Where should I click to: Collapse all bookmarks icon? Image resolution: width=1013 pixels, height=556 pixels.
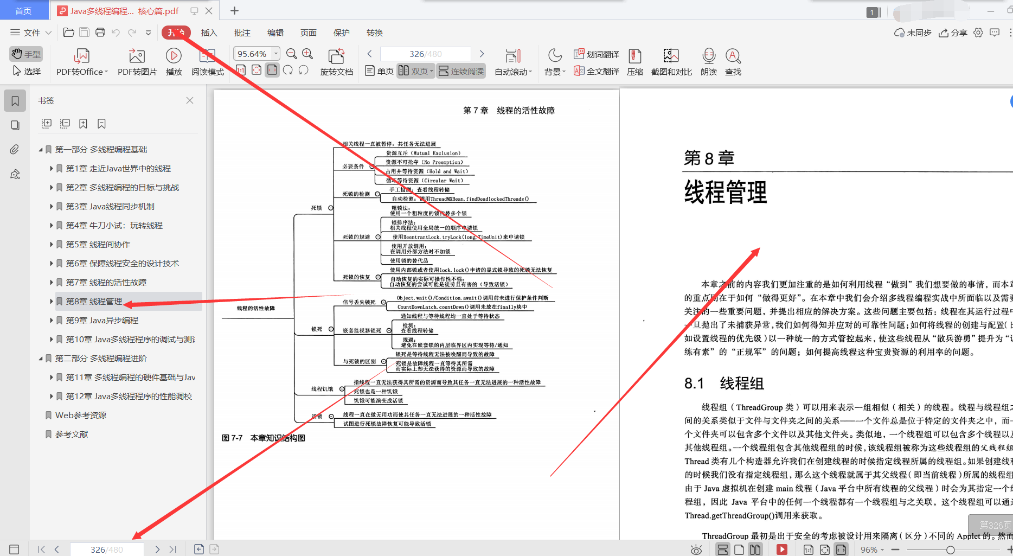65,124
